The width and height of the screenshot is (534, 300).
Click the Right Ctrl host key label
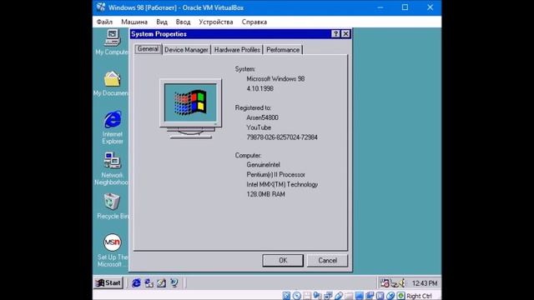[419, 296]
